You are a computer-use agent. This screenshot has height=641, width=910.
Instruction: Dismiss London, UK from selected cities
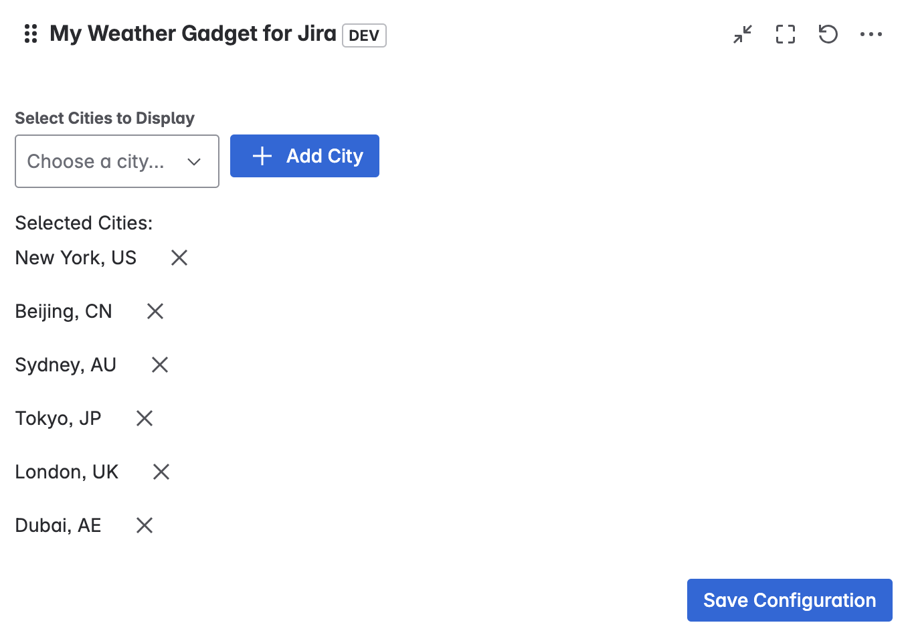(x=161, y=471)
